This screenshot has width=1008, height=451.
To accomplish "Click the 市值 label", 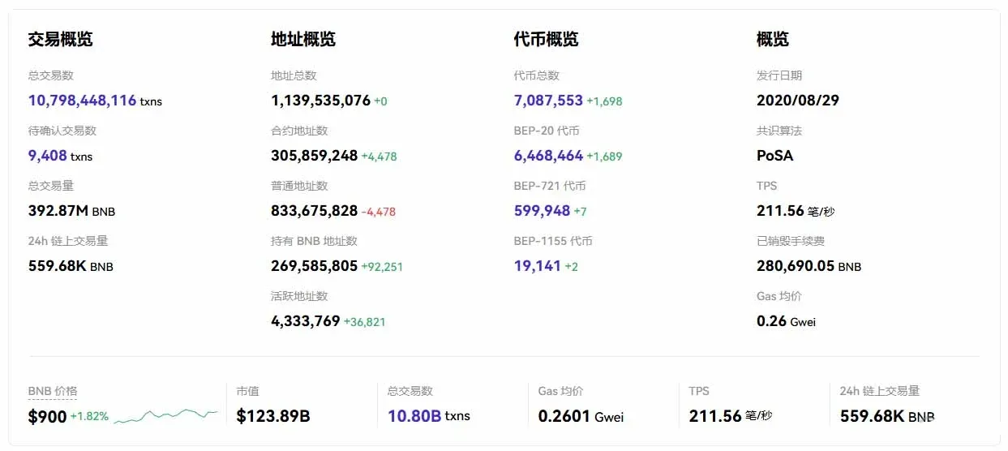I will [247, 391].
